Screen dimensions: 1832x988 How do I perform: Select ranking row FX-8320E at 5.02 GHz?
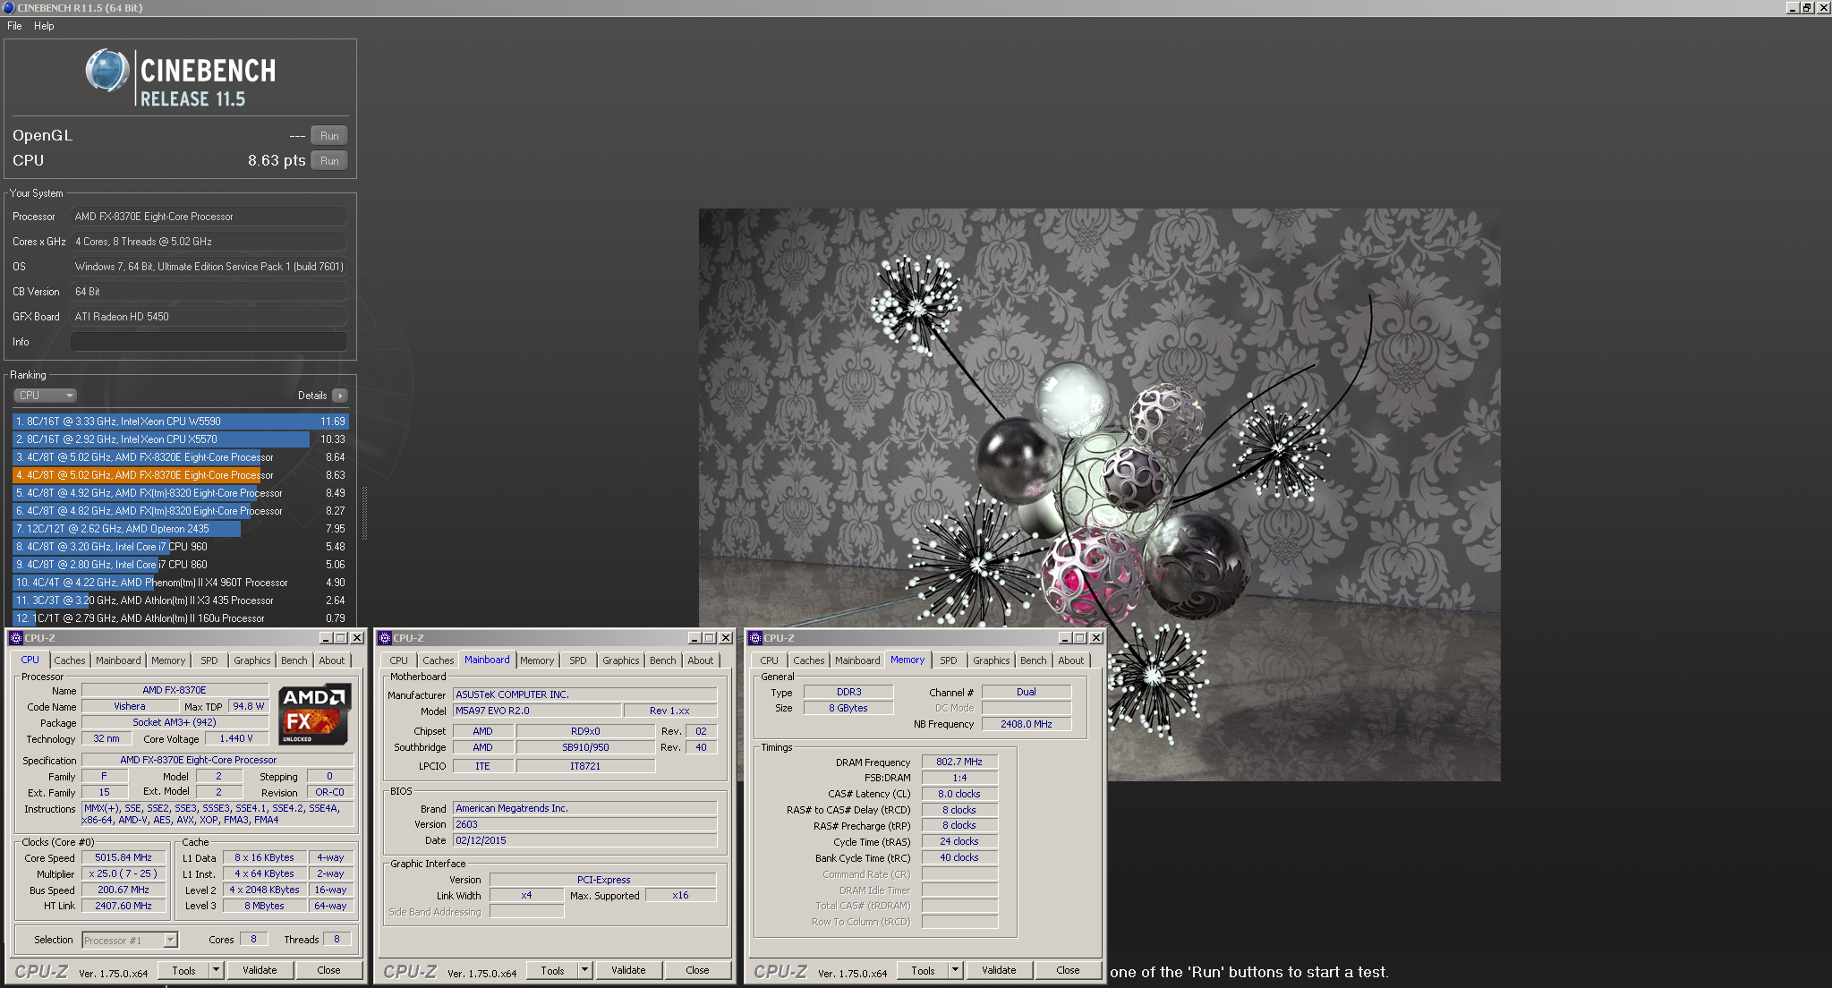[180, 457]
